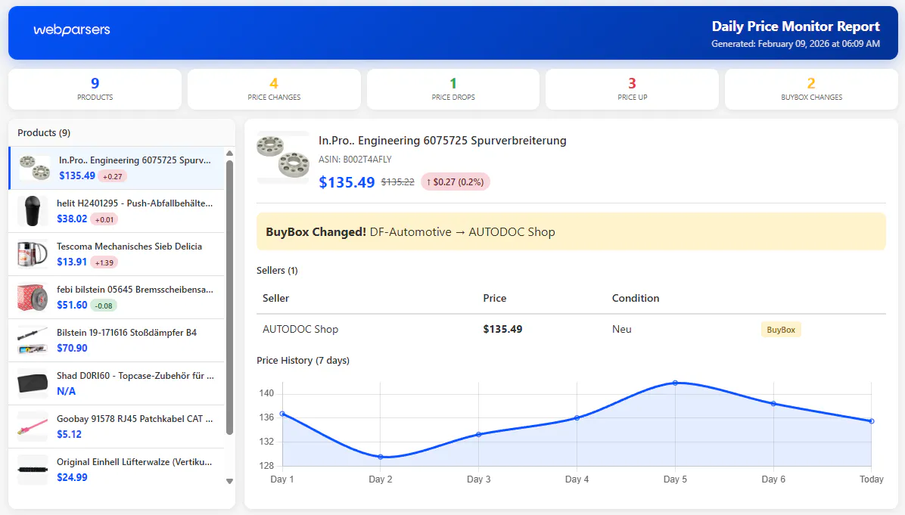Viewport: 905px width, 515px height.
Task: Click the Day 1 data point on chart
Action: click(282, 414)
